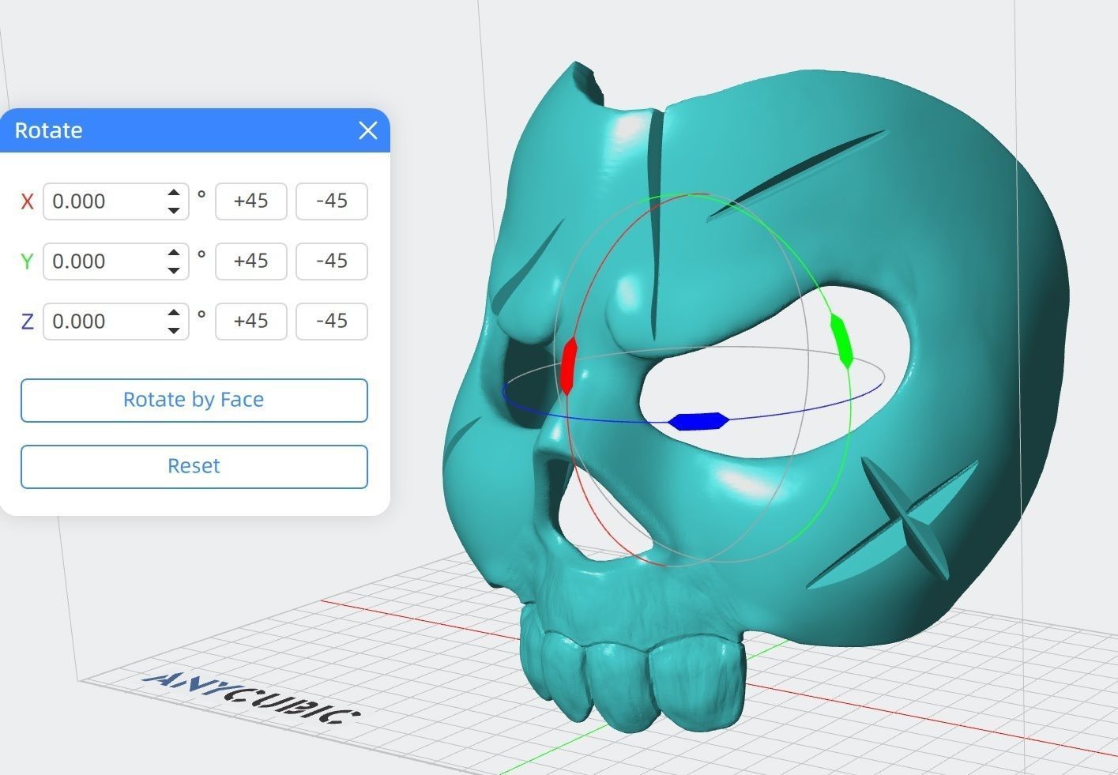The width and height of the screenshot is (1118, 775).
Task: Activate Rotate by Face mode
Action: [x=194, y=400]
